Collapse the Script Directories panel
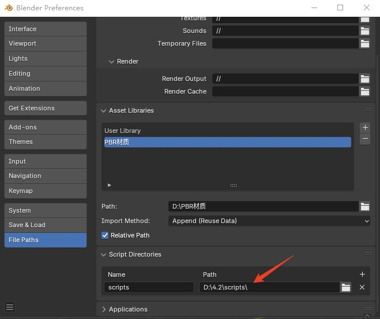Viewport: 380px width, 319px height. click(x=103, y=255)
